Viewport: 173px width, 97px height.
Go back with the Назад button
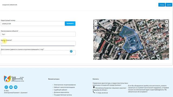click(x=162, y=5)
